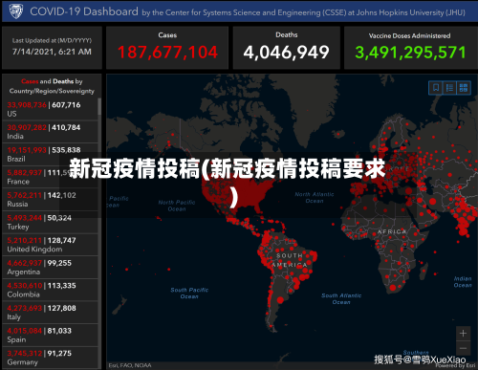Zoom in with the plus button
Screen dimensions: 478x370
click(x=463, y=334)
